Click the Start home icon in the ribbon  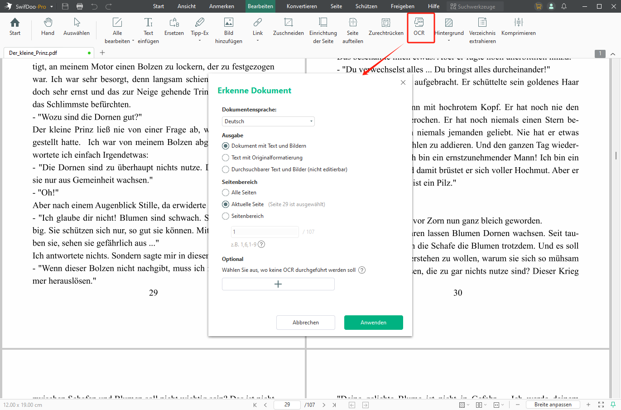pos(15,27)
